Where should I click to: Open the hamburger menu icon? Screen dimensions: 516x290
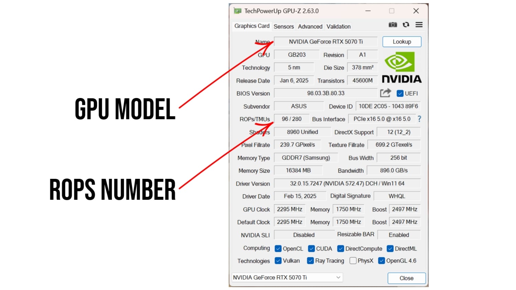(419, 24)
